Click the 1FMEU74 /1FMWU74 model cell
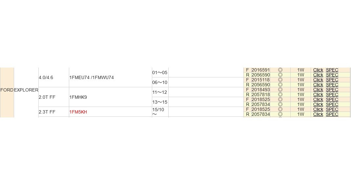This screenshot has height=185, width=351. pos(92,77)
